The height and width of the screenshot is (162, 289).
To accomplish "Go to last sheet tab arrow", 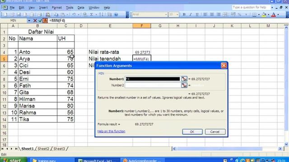I will pos(16,148).
